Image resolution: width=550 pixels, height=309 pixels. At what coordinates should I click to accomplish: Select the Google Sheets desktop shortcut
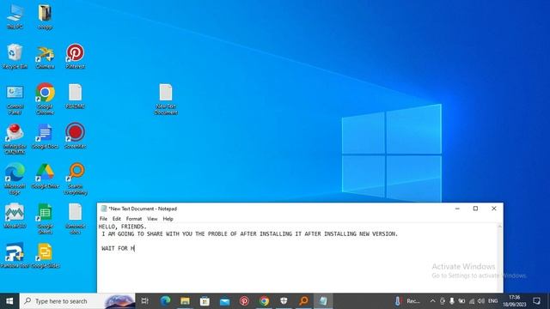(x=45, y=219)
